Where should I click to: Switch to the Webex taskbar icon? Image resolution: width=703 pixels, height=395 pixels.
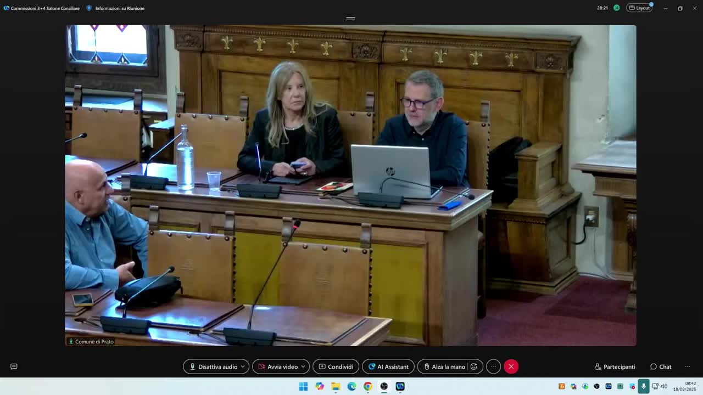point(400,386)
